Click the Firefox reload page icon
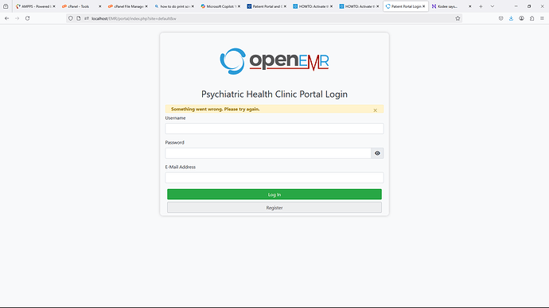The height and width of the screenshot is (308, 549). (x=27, y=18)
